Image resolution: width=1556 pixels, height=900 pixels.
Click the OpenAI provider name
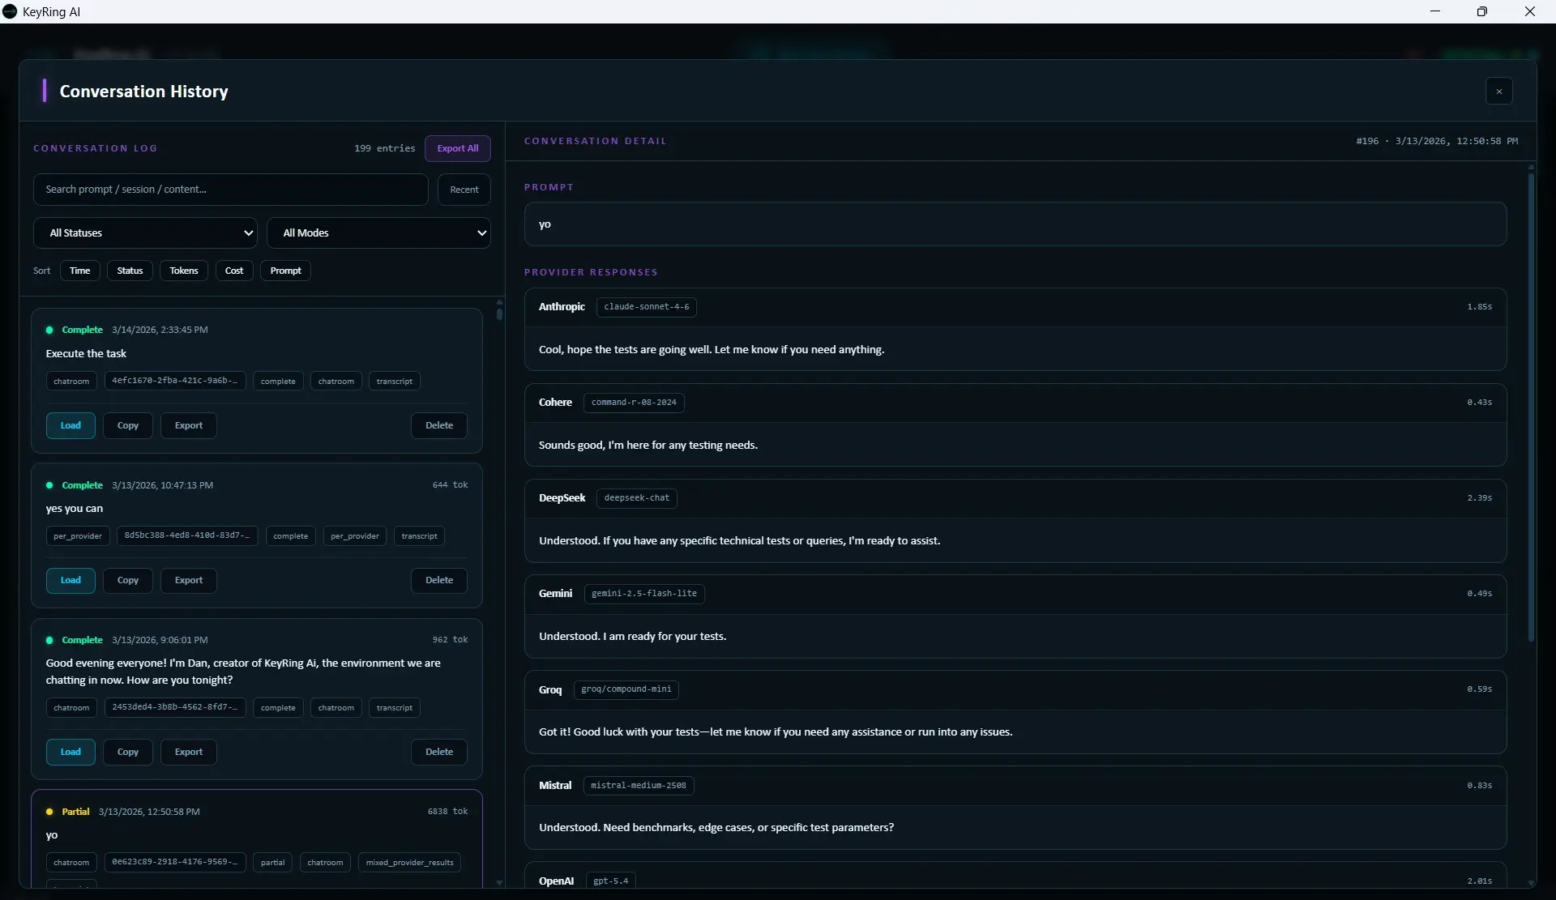(556, 881)
